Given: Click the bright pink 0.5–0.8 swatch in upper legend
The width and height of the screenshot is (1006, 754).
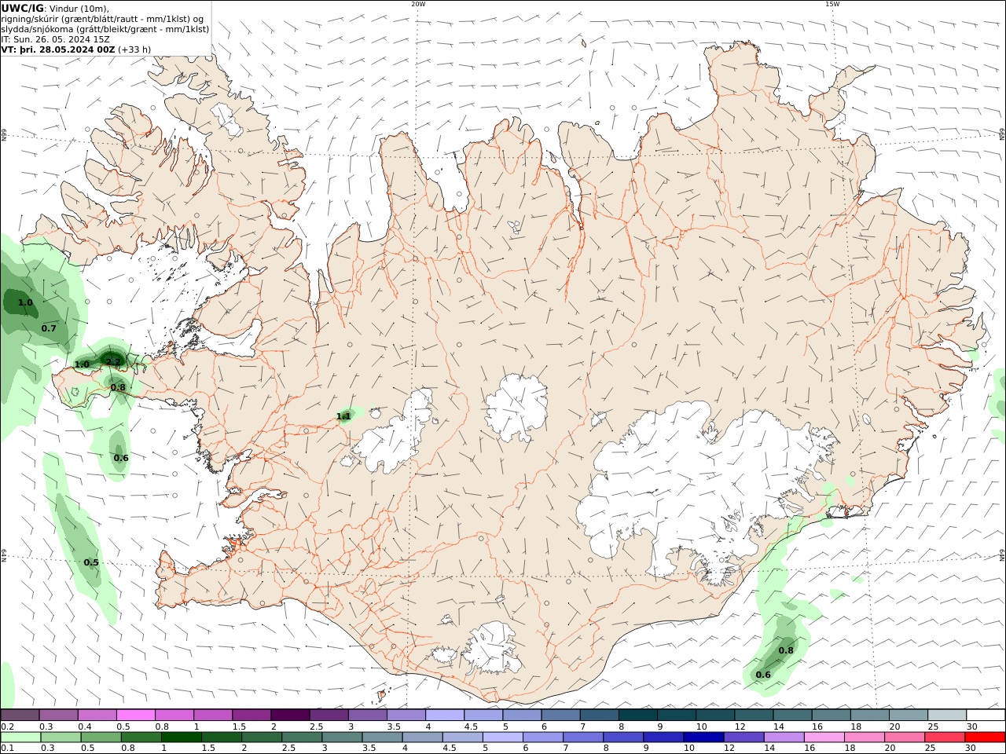Looking at the screenshot, I should [135, 716].
